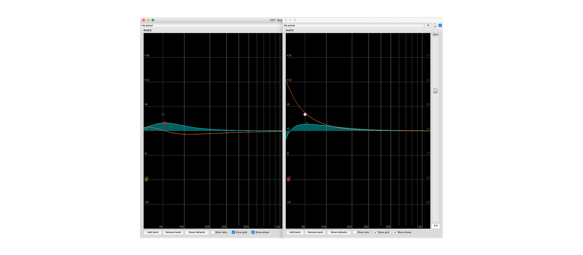
Task: Toggle Show phase in right ReaEQ window
Action: pyautogui.click(x=395, y=232)
